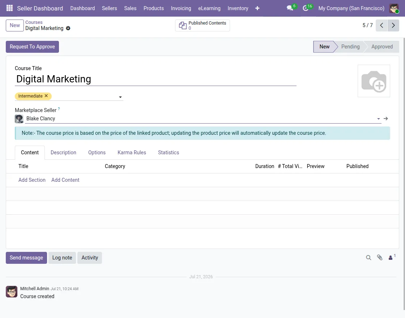The image size is (405, 318).
Task: Expand the tags dropdown arrow
Action: pos(120,97)
